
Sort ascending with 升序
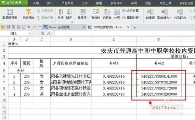(x=61, y=14)
